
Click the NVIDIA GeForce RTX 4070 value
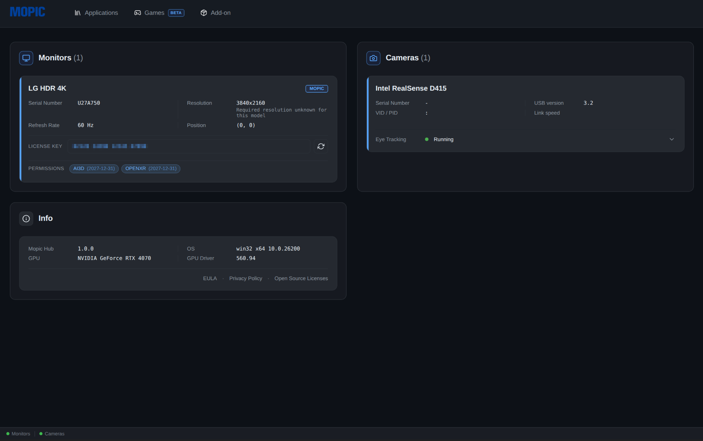[114, 258]
